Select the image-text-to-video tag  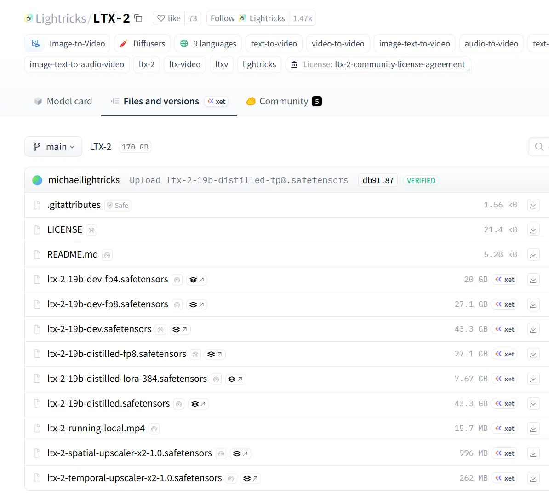coord(415,43)
